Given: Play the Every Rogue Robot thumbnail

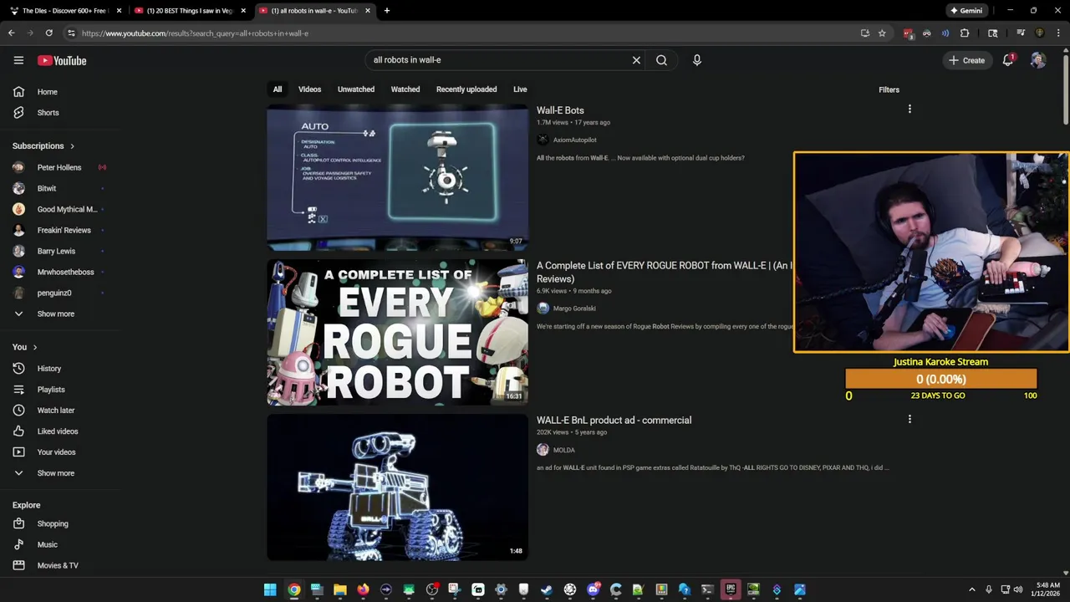Looking at the screenshot, I should pos(398,332).
